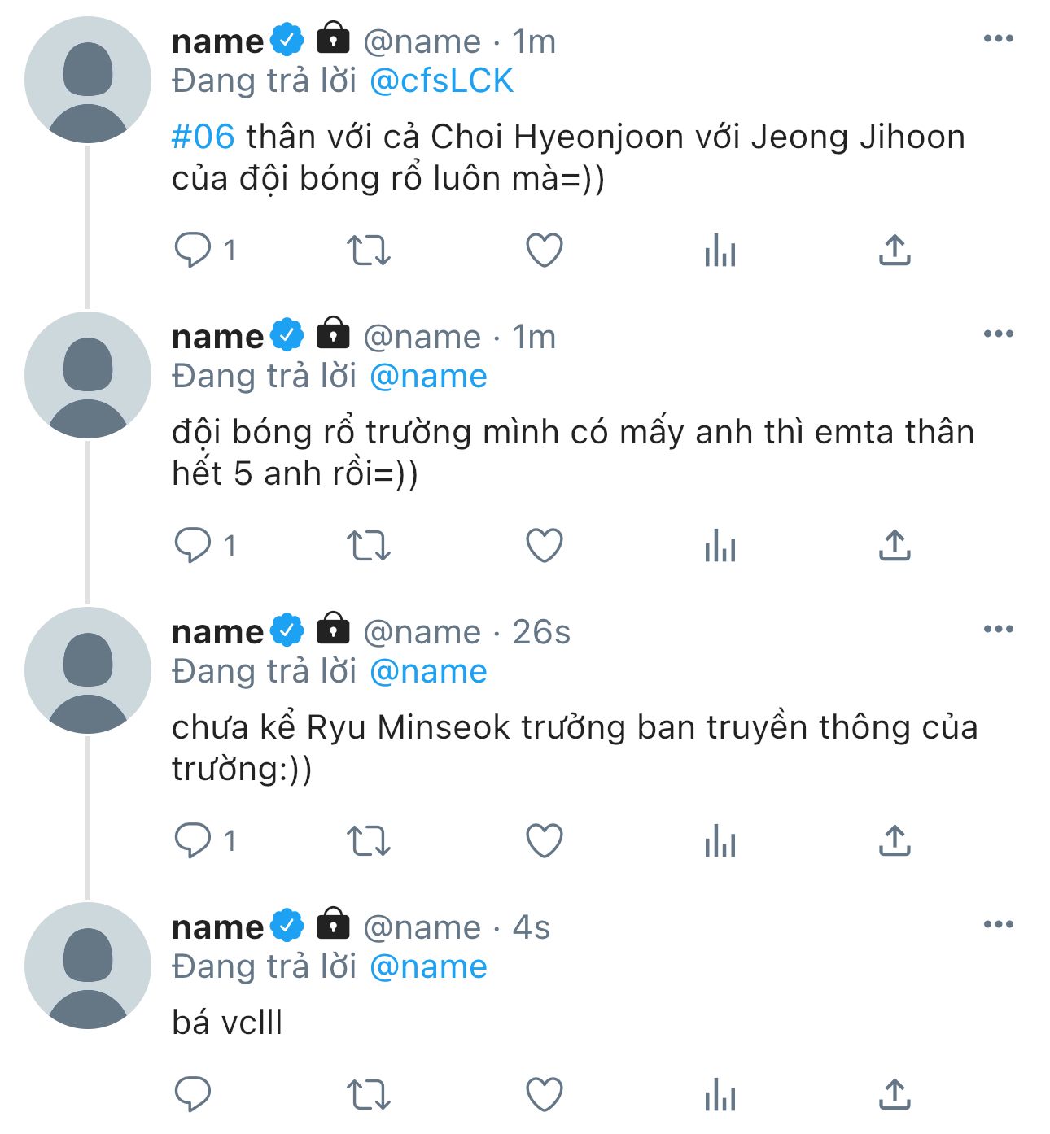This screenshot has height=1134, width=1050.
Task: Open the profile avatar of the last tweet
Action: coord(88,966)
